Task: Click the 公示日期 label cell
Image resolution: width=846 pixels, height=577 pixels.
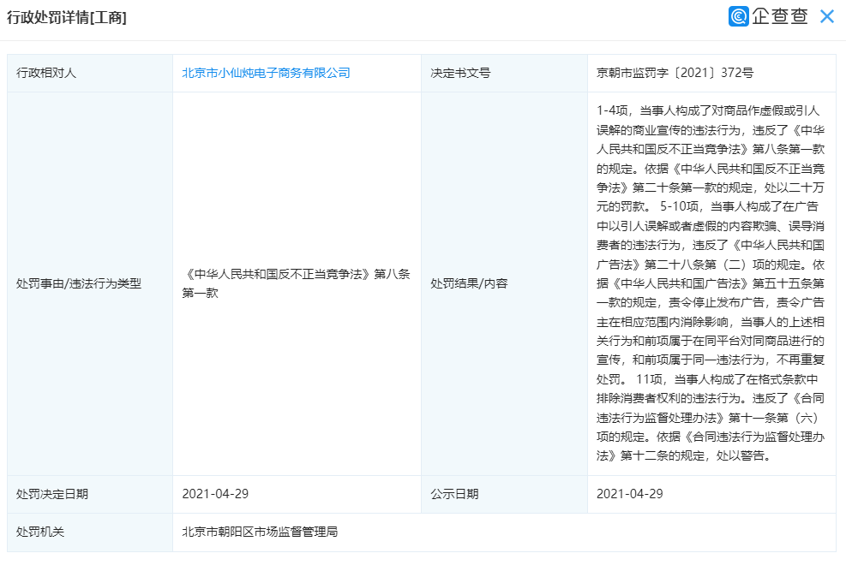Action: pos(504,494)
